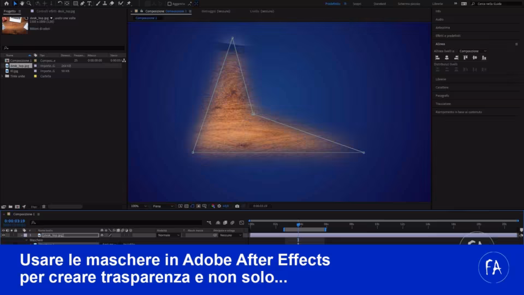
Task: Toggle frame blending switch in timeline header
Action: (225, 223)
